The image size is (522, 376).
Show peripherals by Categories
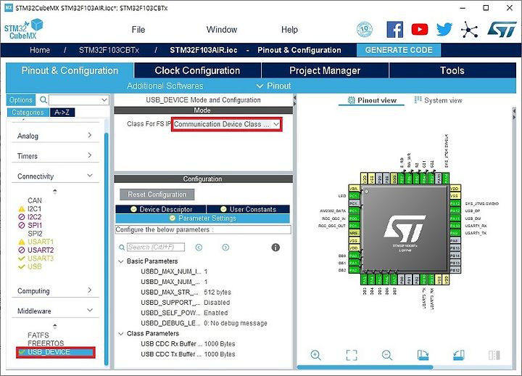tap(28, 113)
